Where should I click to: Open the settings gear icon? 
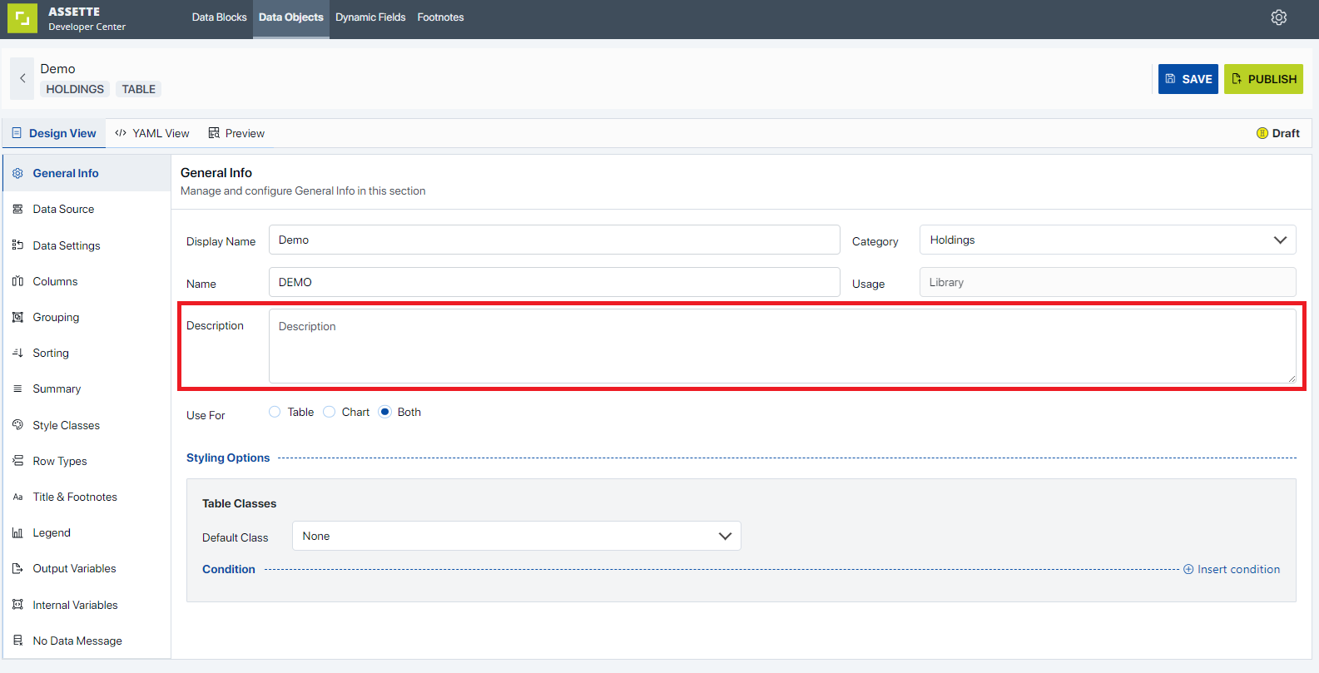point(1279,17)
